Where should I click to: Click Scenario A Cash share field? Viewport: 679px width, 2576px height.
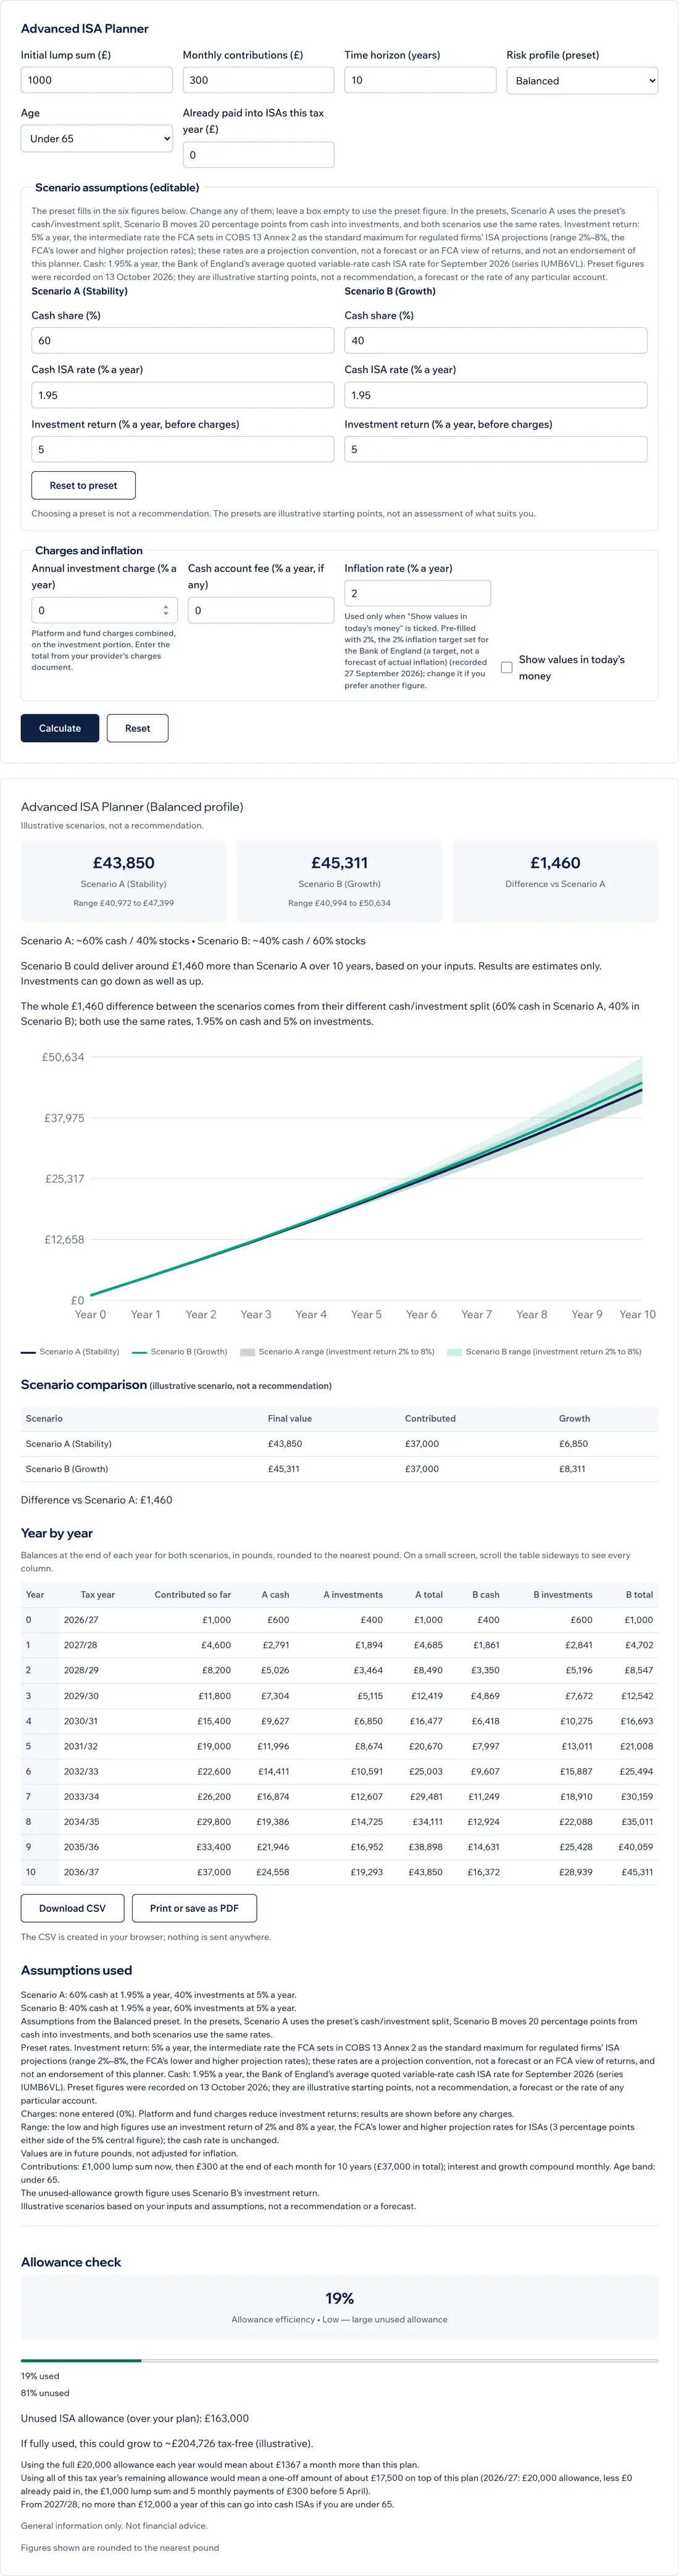[182, 340]
